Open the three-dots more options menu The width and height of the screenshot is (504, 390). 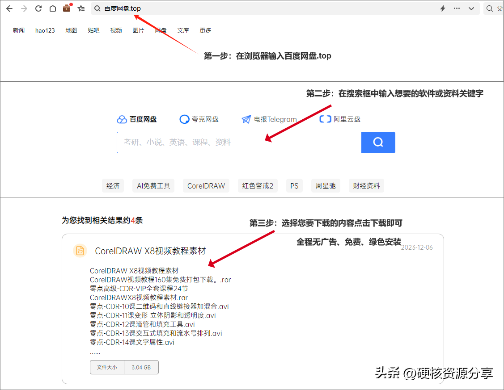point(457,8)
